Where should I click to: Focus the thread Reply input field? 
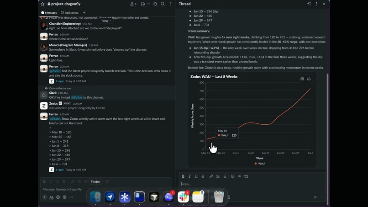coord(252,184)
